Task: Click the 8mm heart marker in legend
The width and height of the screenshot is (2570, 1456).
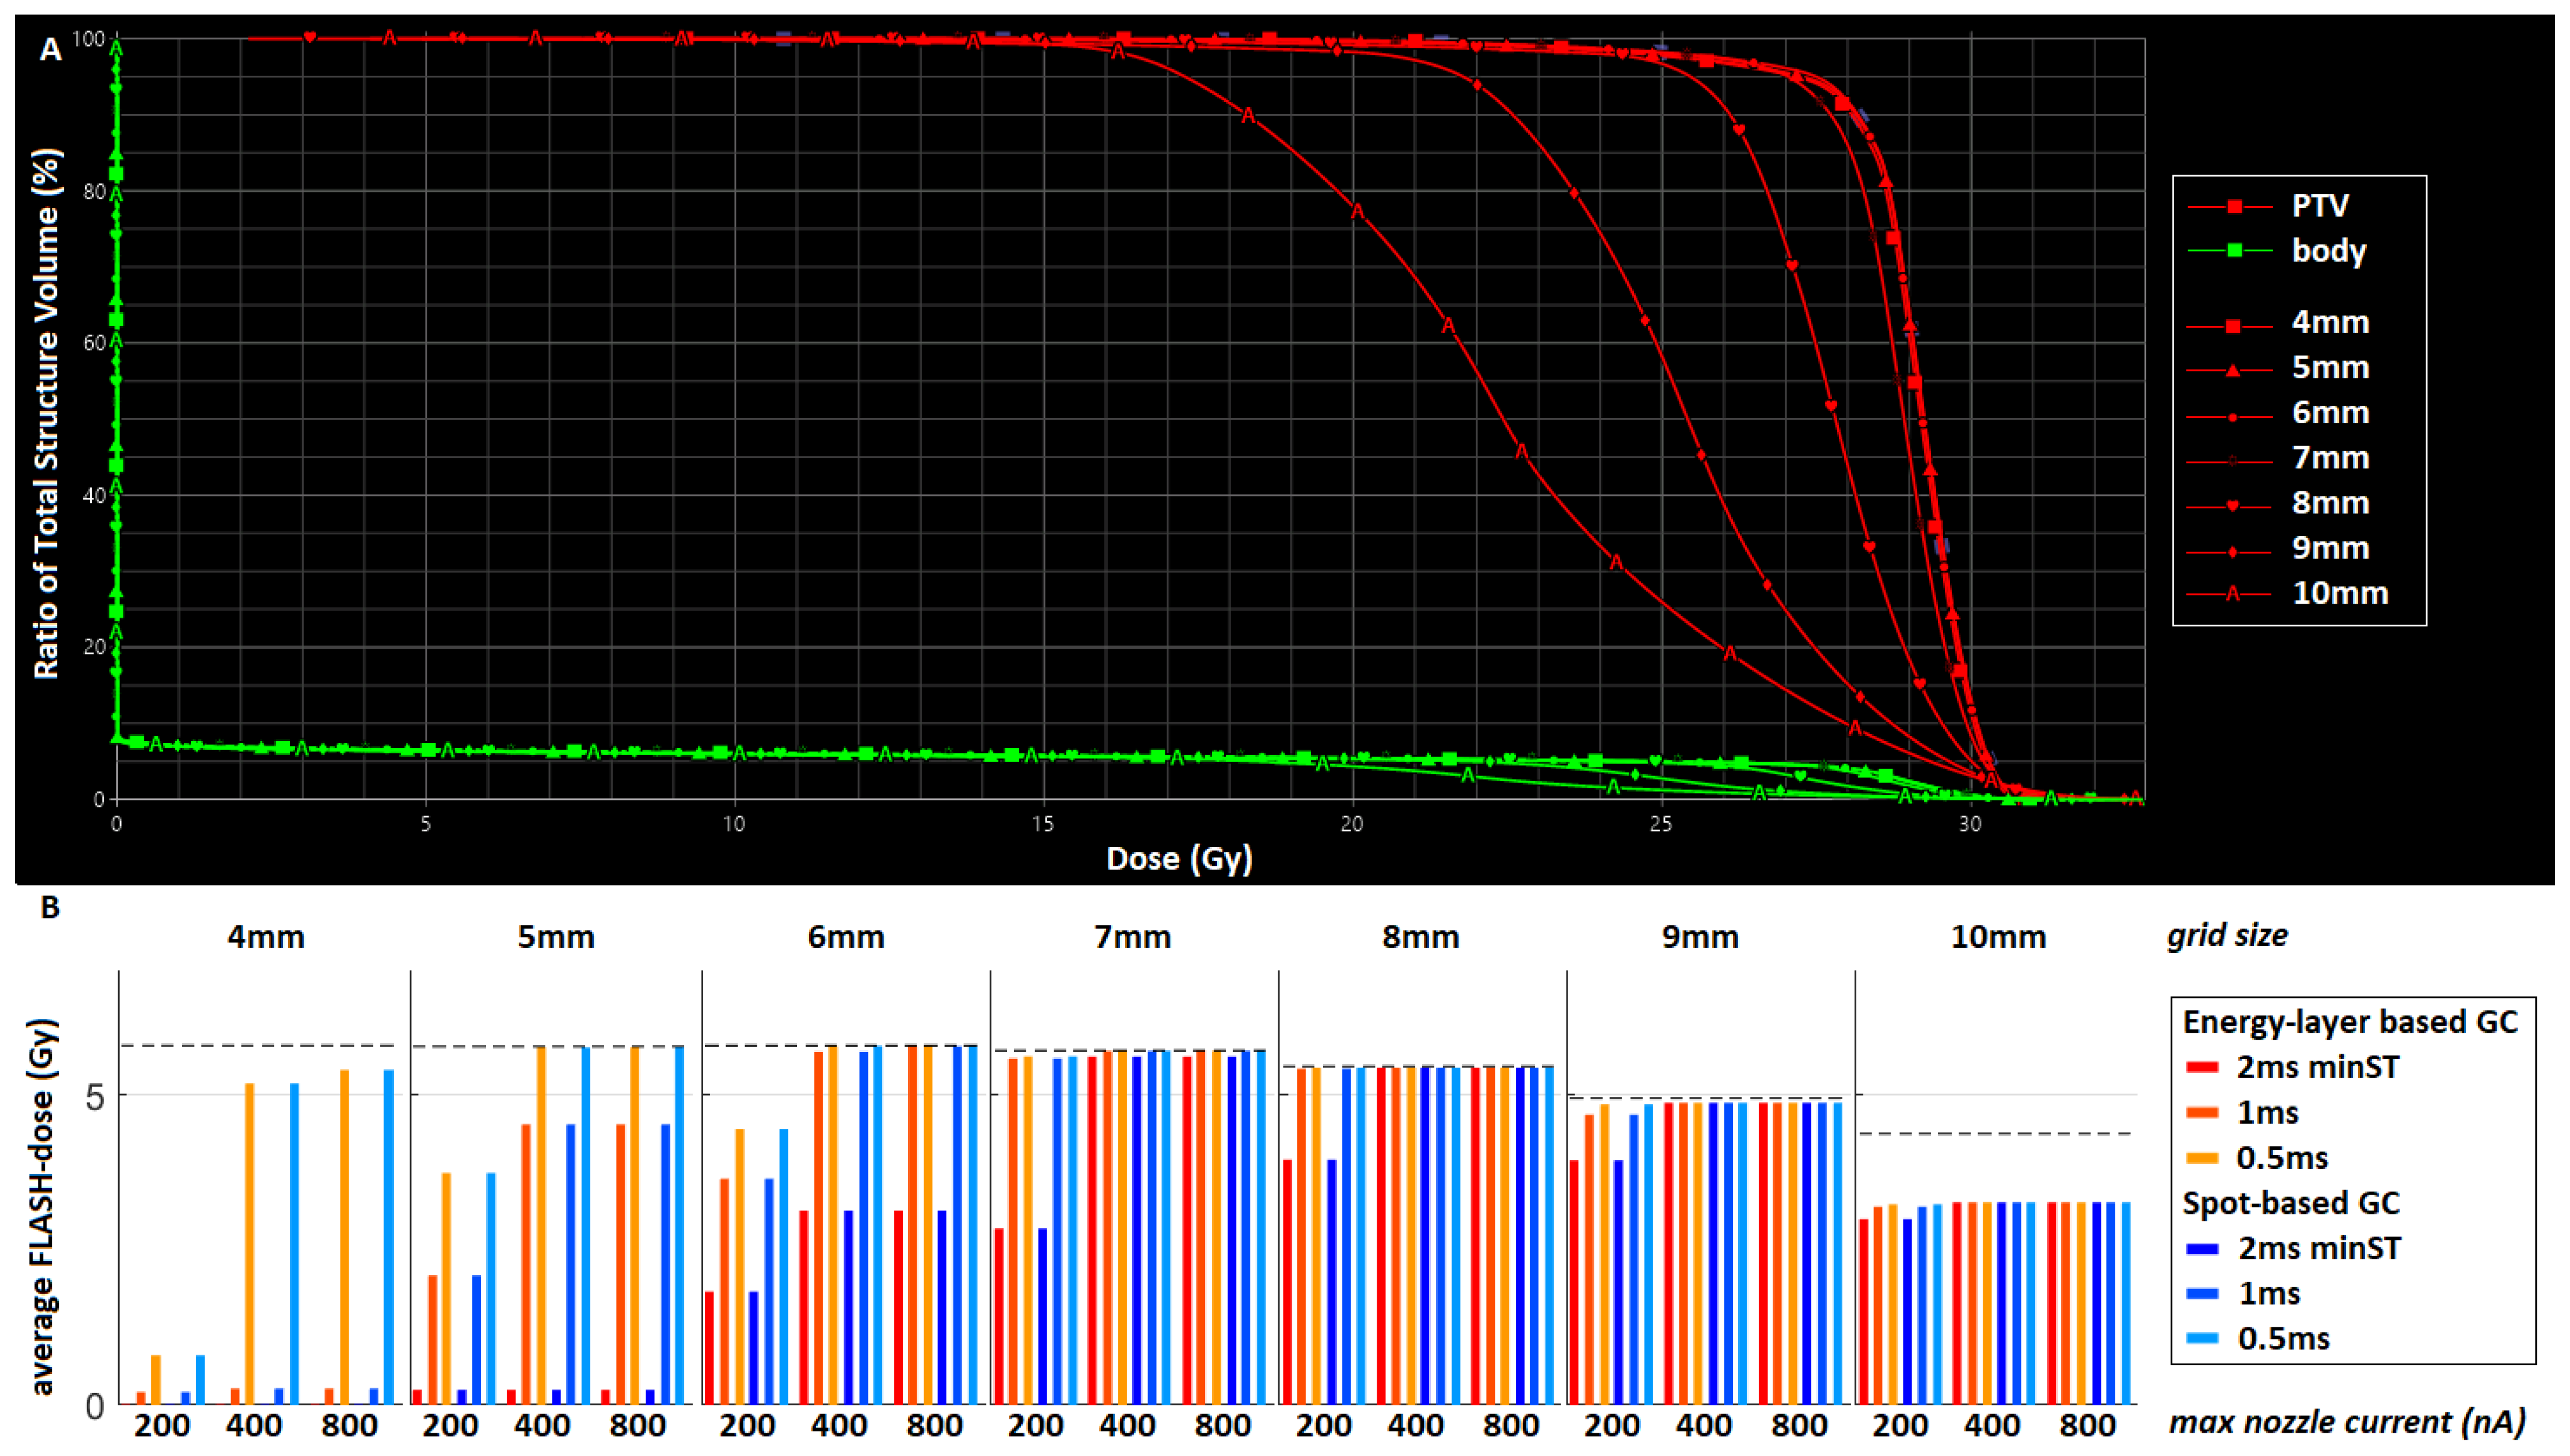Action: [2232, 505]
